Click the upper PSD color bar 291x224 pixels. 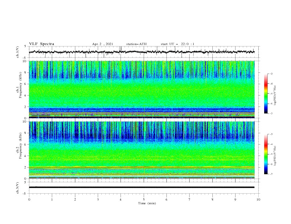coord(266,94)
